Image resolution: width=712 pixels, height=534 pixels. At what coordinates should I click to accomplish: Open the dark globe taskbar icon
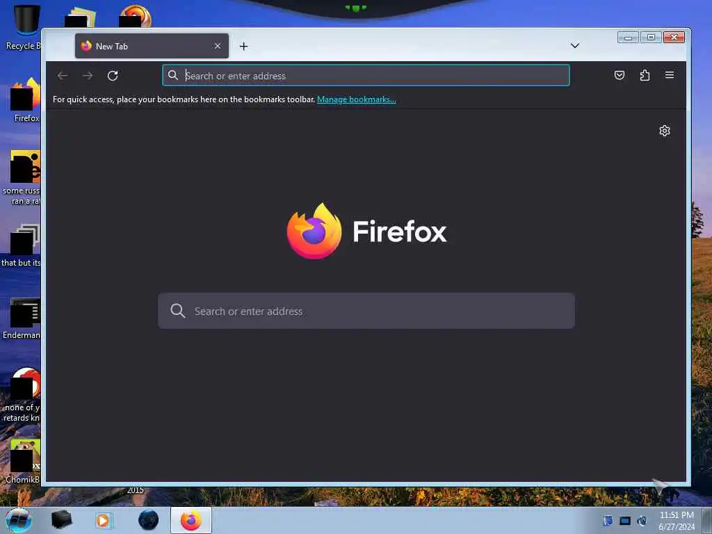[149, 520]
